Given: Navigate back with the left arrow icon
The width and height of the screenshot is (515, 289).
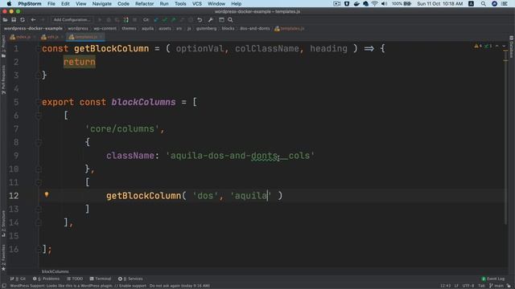Looking at the screenshot, I should (x=33, y=20).
